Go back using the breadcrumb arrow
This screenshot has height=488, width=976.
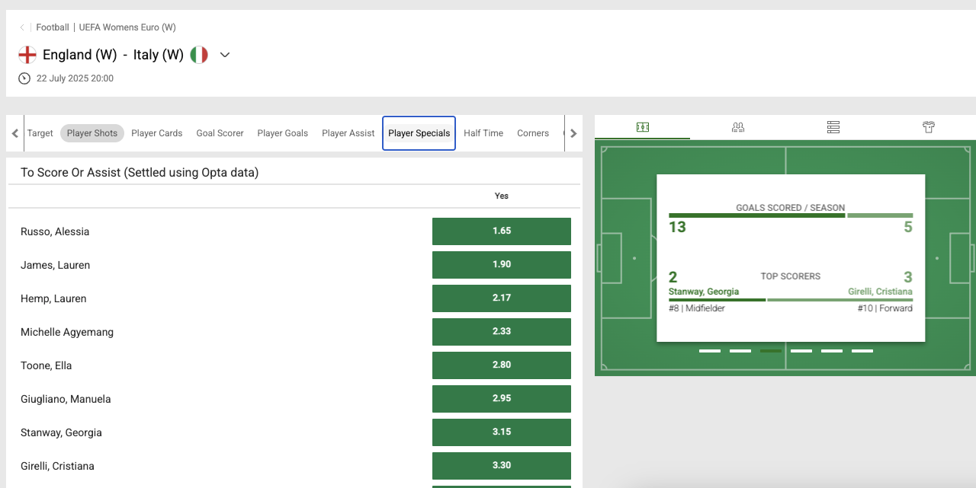pos(22,27)
